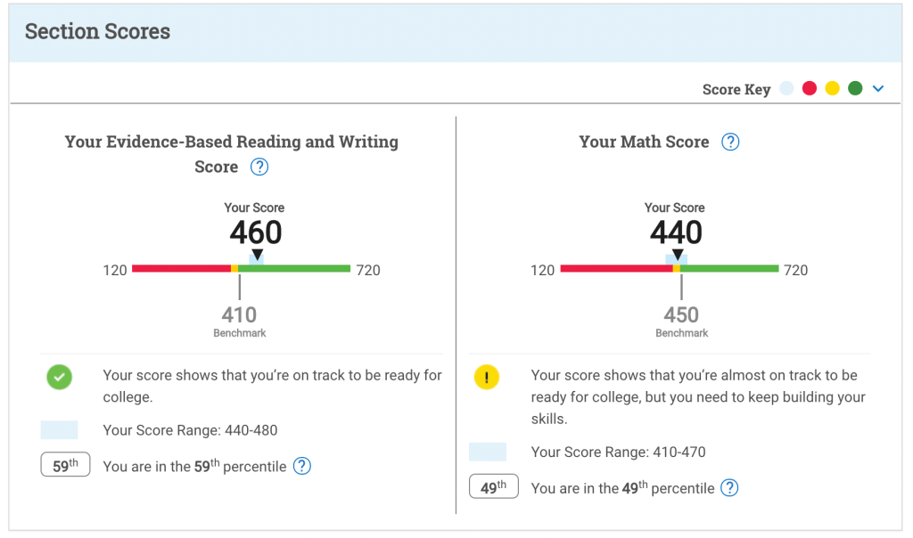Click the Score Key label
The image size is (913, 538).
pyautogui.click(x=736, y=89)
